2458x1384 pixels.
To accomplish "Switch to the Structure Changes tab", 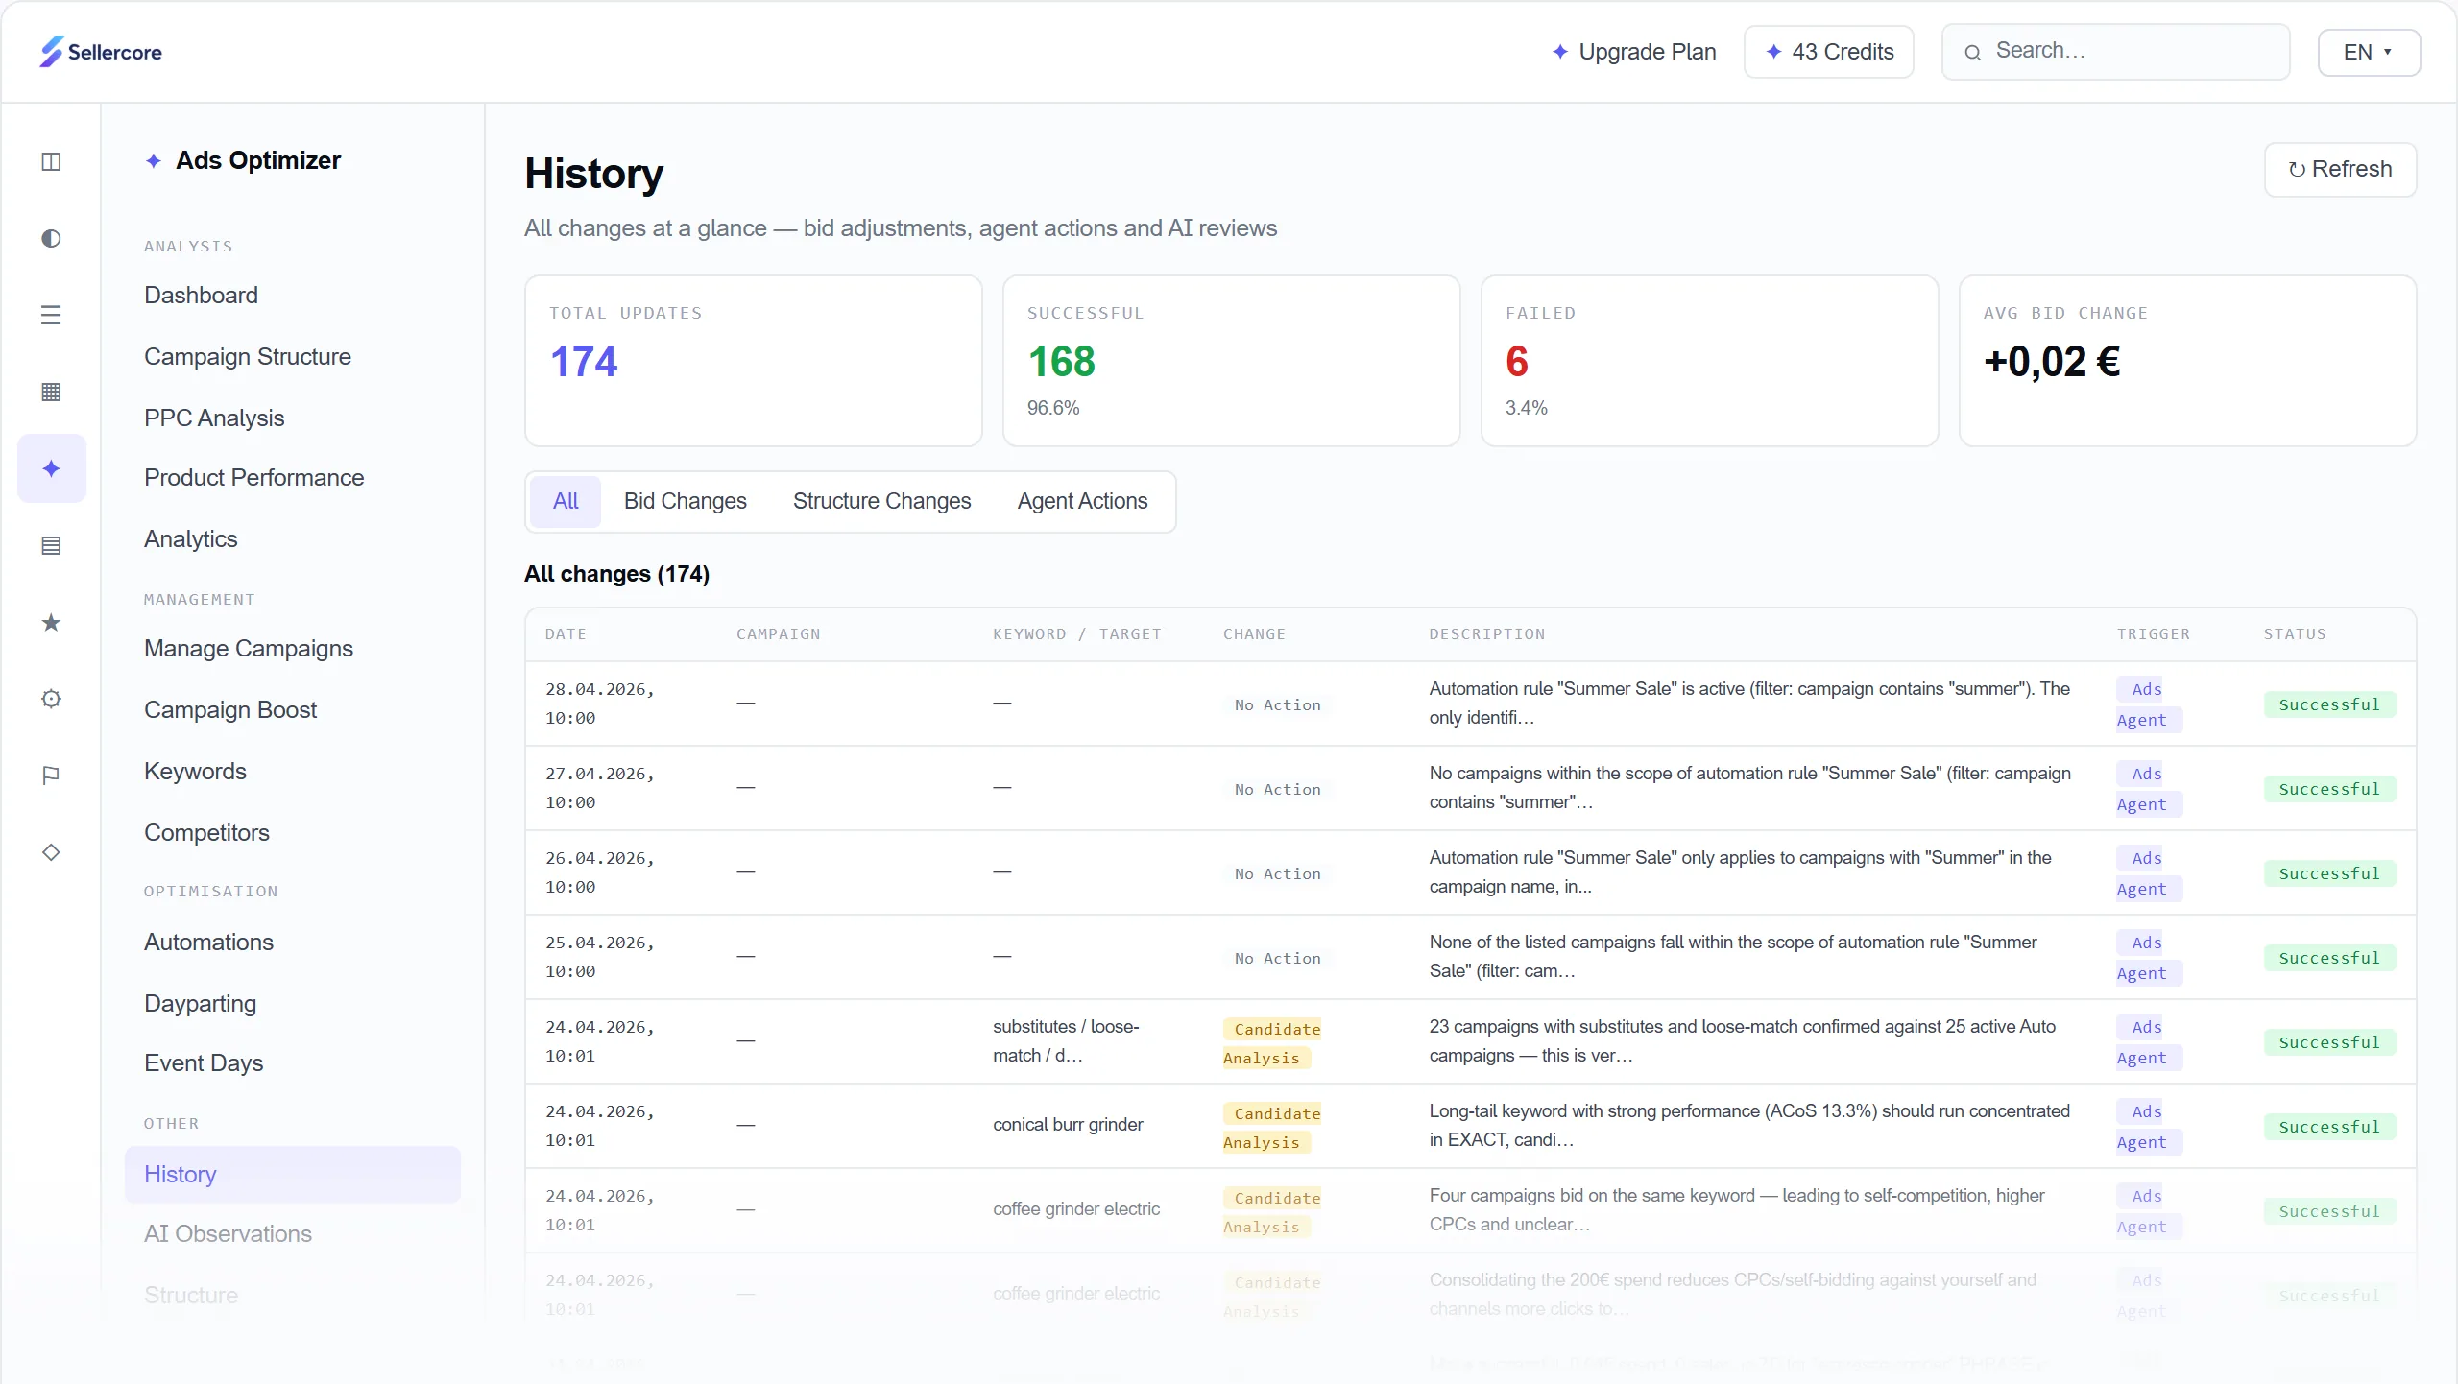I will click(881, 501).
